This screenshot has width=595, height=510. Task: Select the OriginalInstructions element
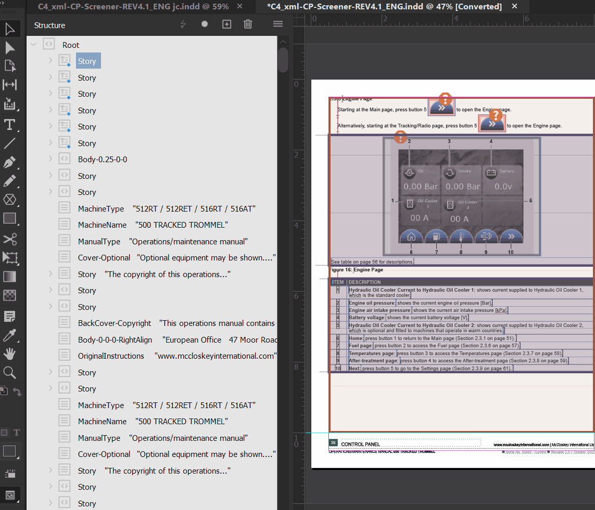click(x=111, y=356)
